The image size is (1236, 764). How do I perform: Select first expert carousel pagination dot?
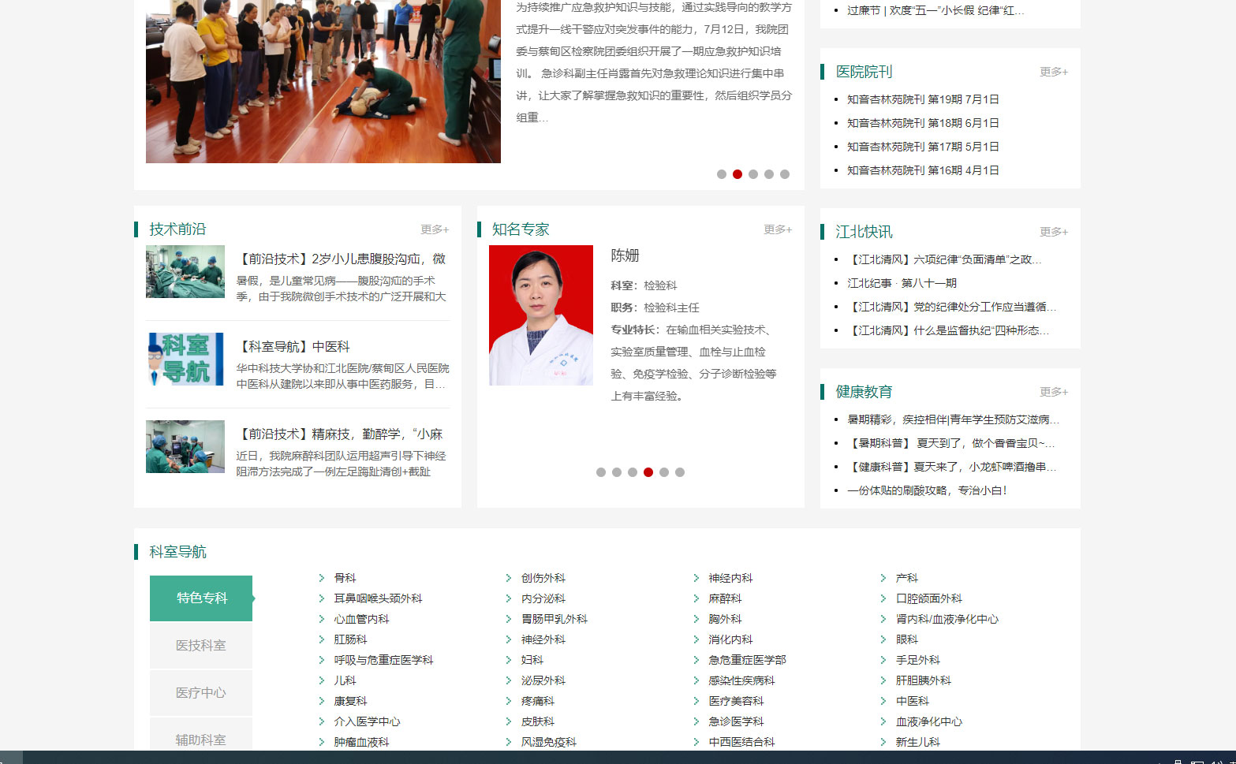[x=601, y=472]
